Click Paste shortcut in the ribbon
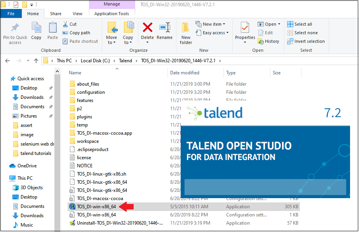 tap(80, 41)
